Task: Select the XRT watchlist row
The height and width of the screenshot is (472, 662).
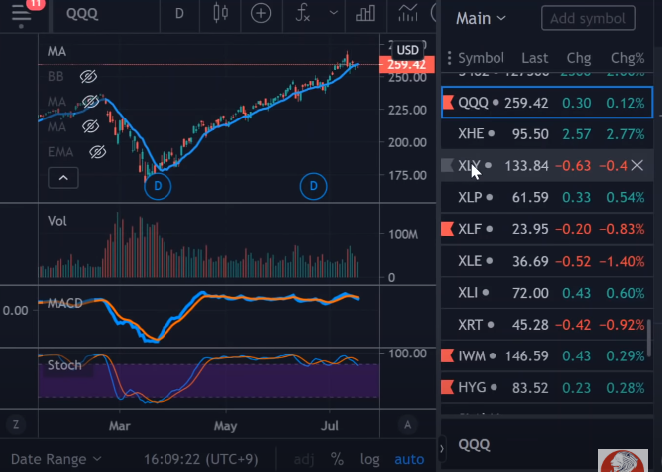Action: point(546,325)
